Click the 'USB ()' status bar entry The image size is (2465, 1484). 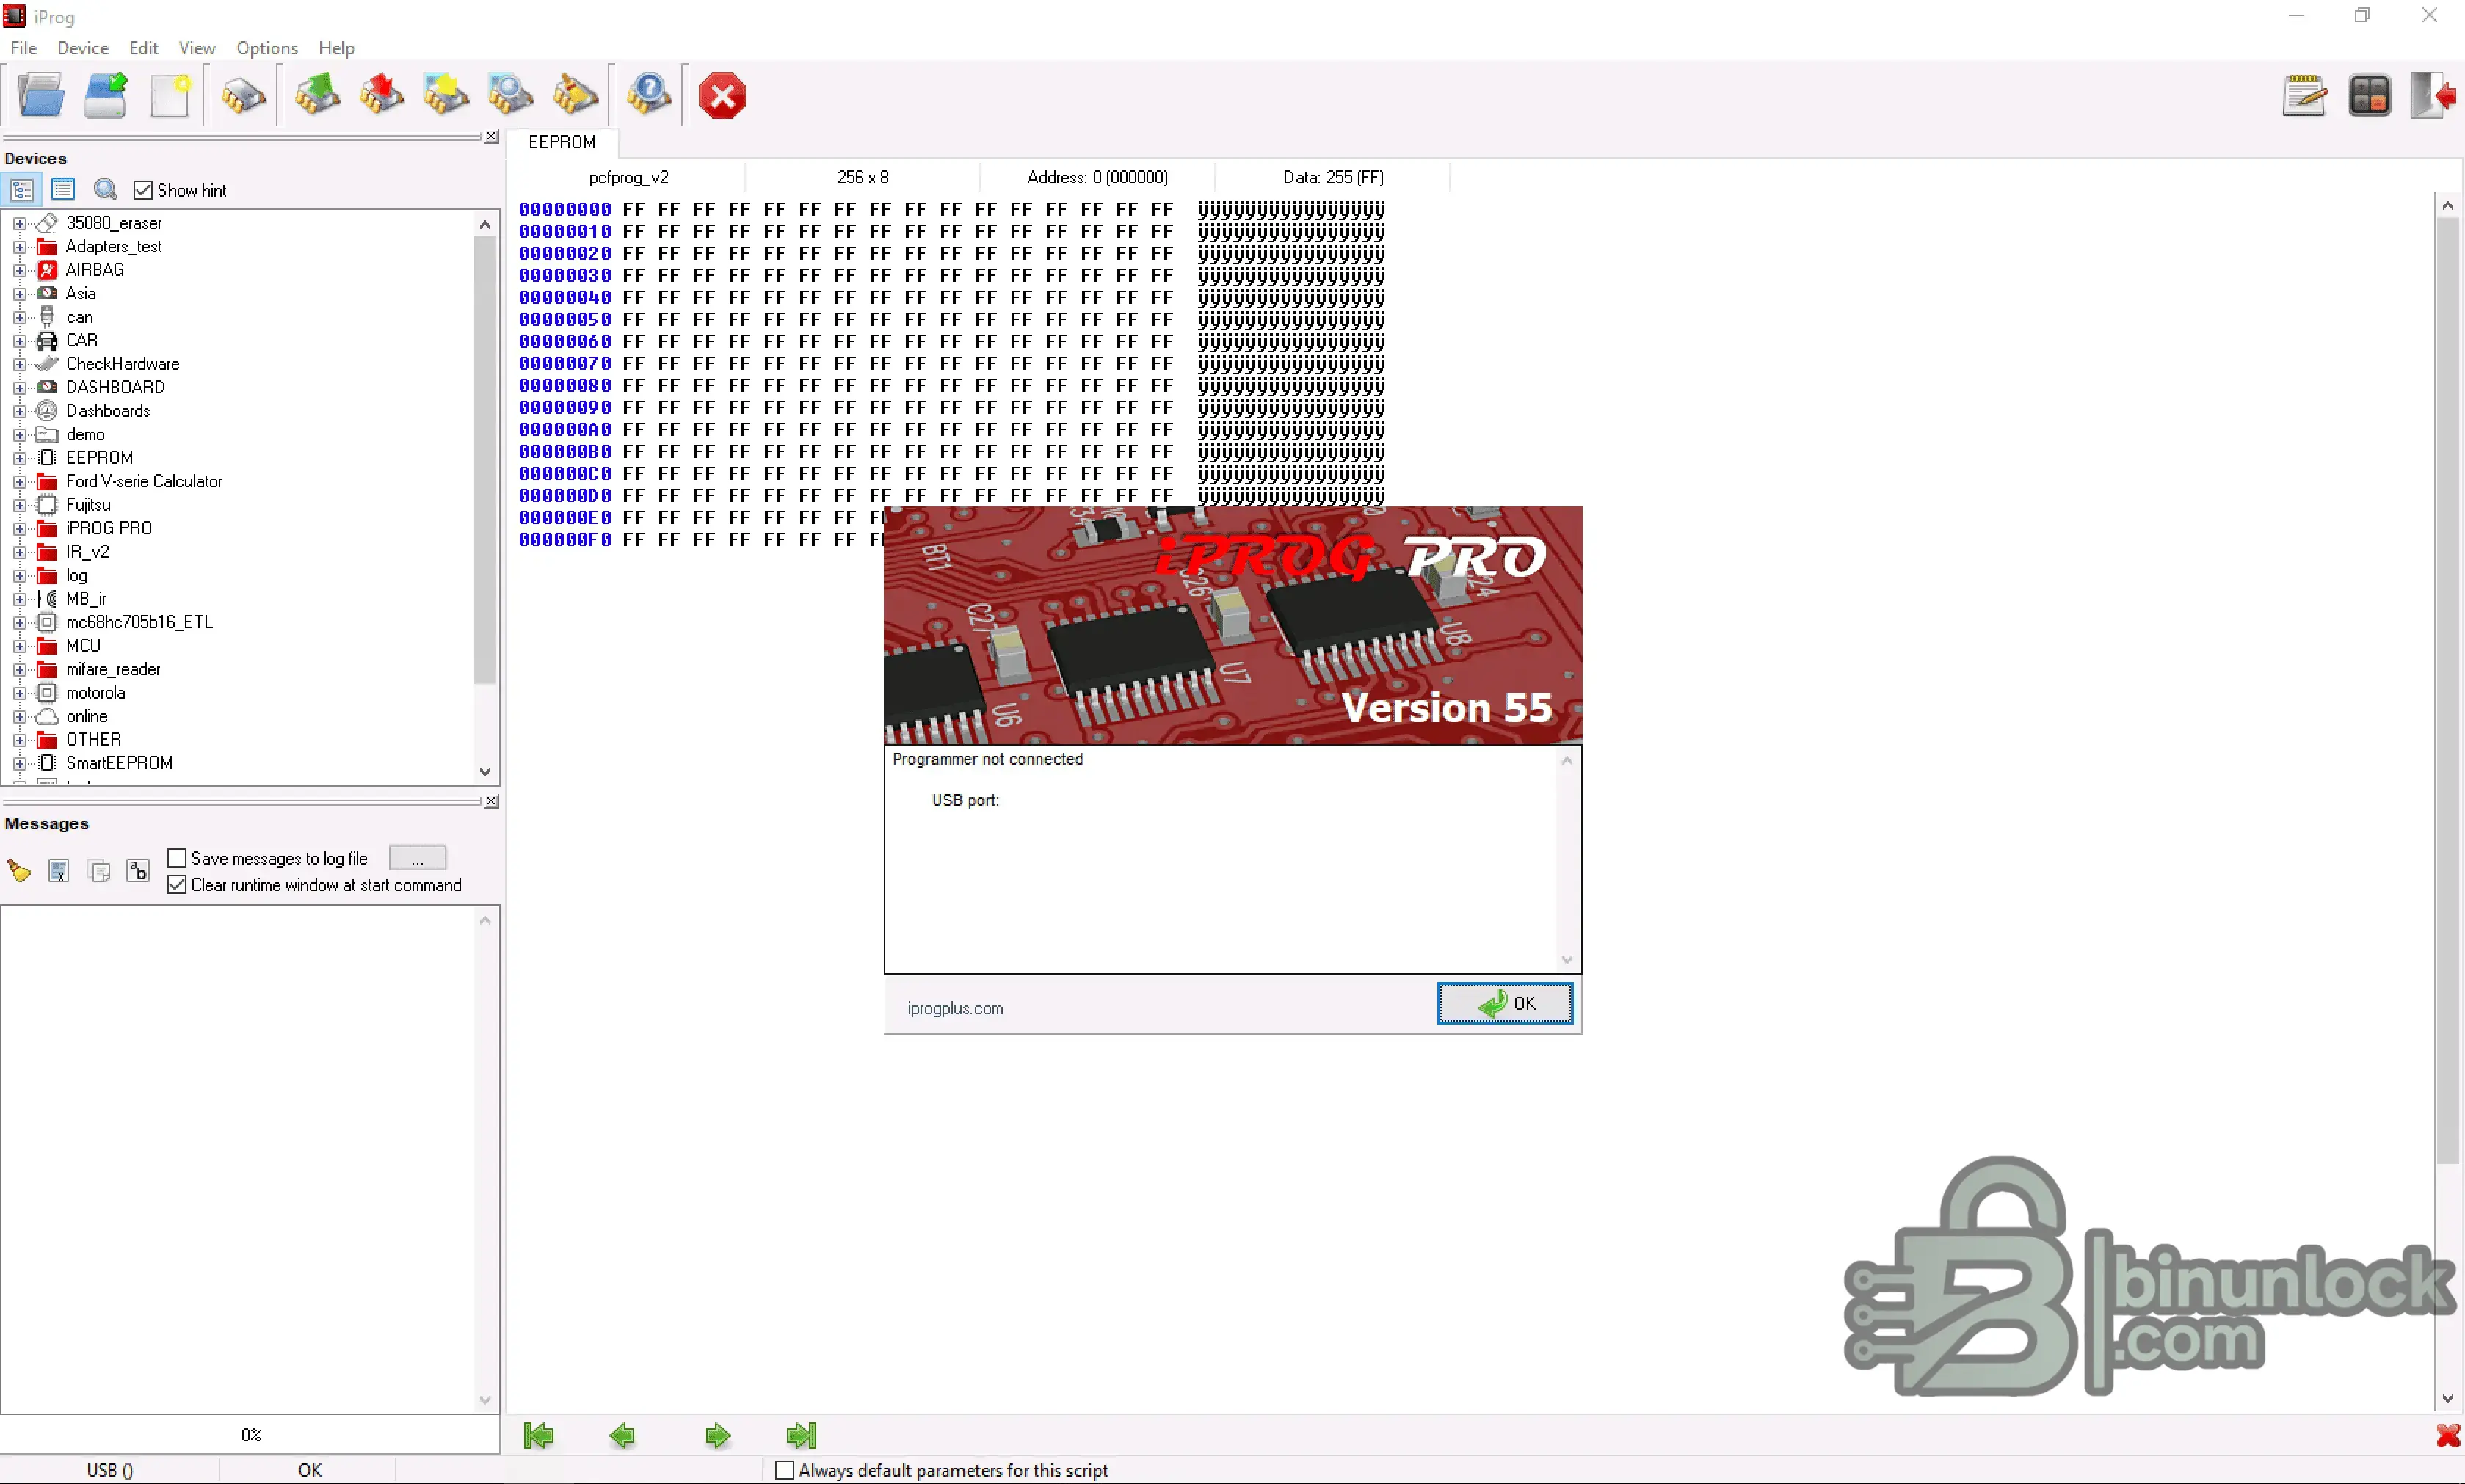[x=110, y=1470]
